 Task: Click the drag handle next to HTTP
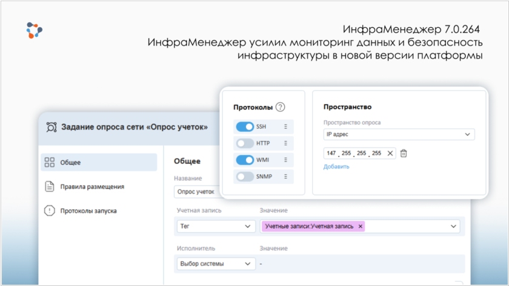285,143
